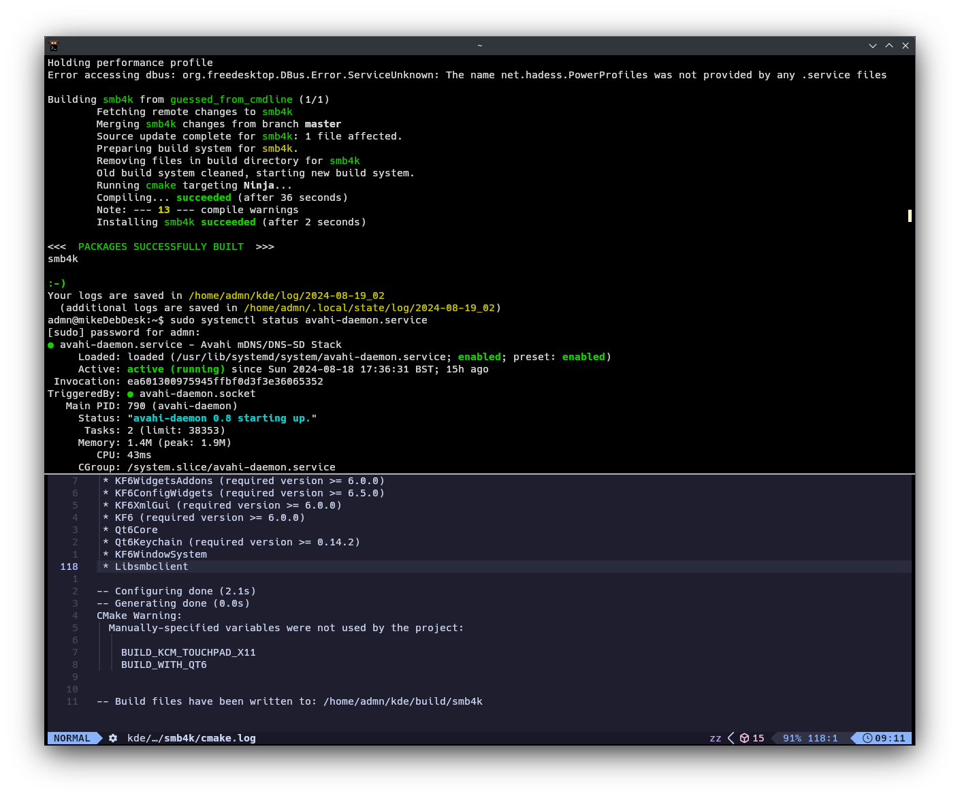
Task: Click the 'Holding performance profile' line
Action: (130, 63)
